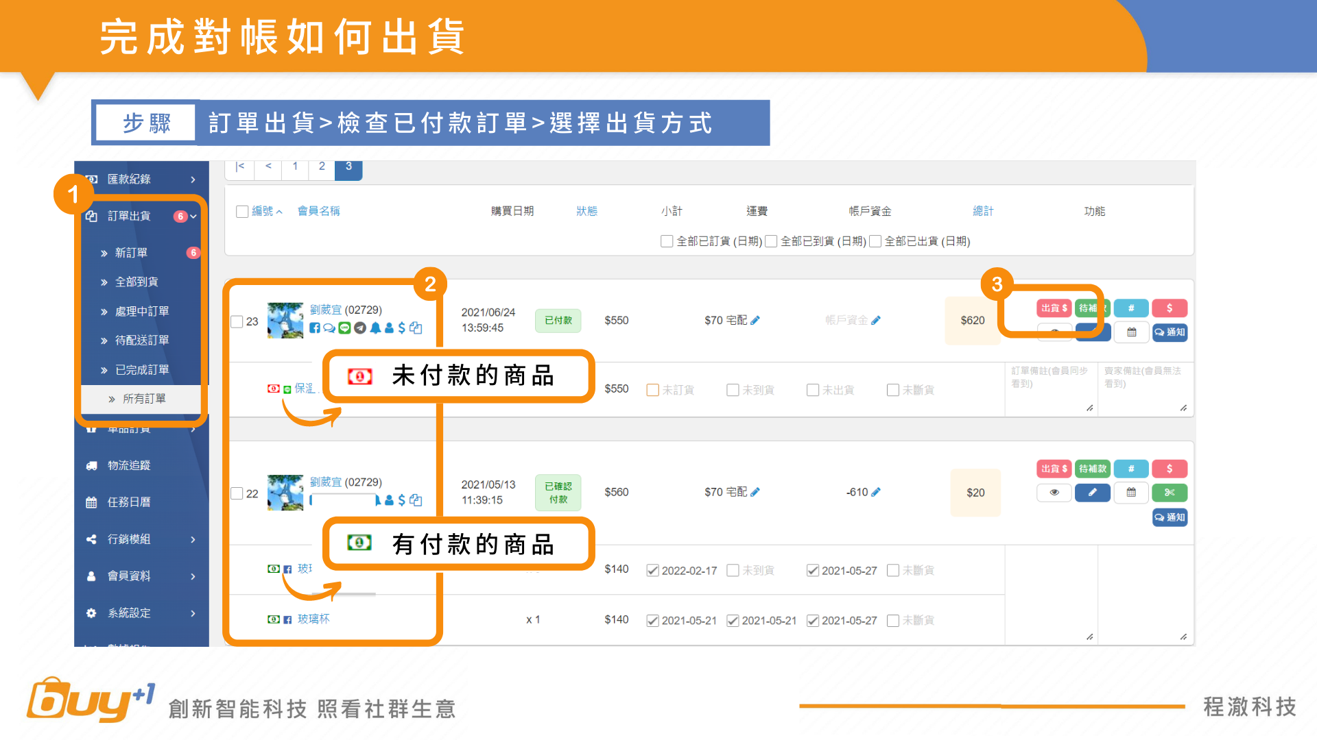Open the calendar icon button for order 22
The width and height of the screenshot is (1317, 740).
pos(1131,493)
